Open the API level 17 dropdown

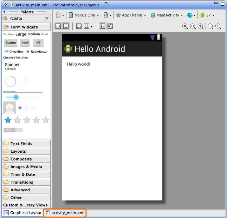(x=213, y=15)
